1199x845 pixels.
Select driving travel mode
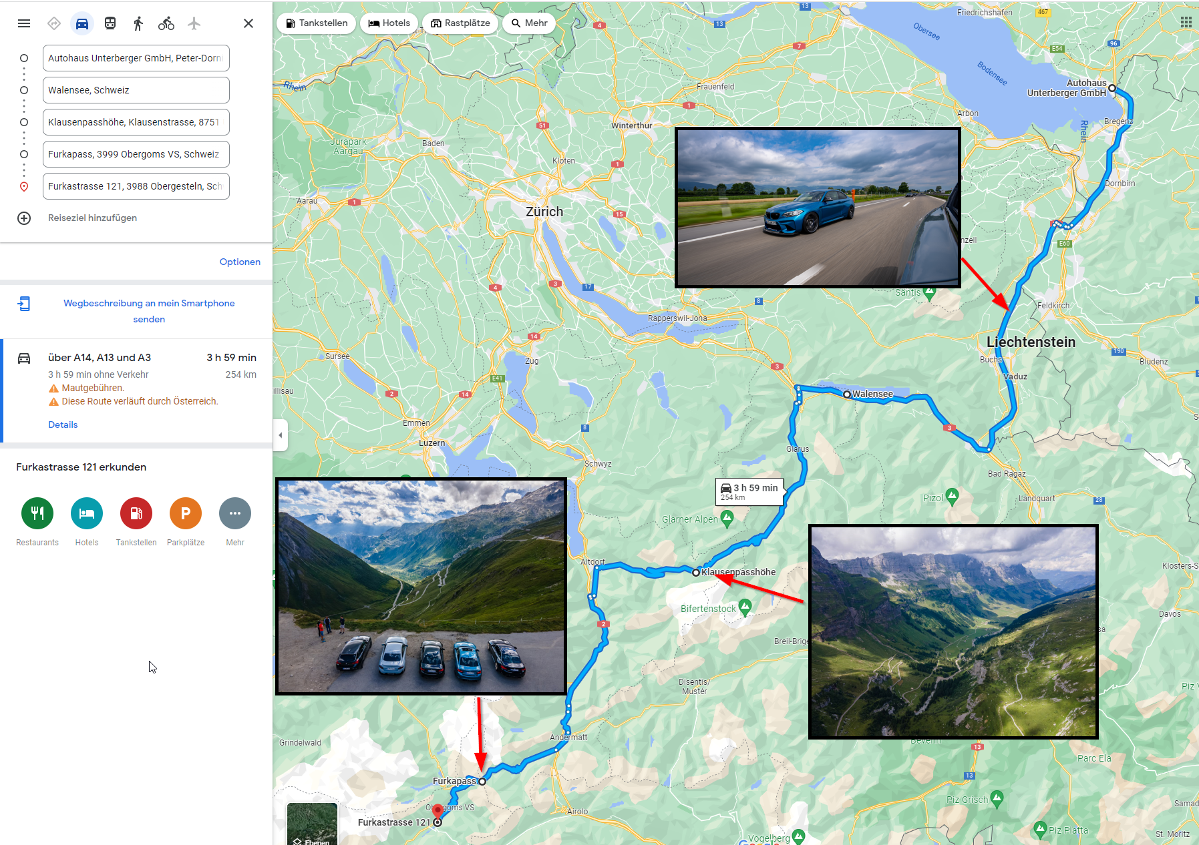82,23
